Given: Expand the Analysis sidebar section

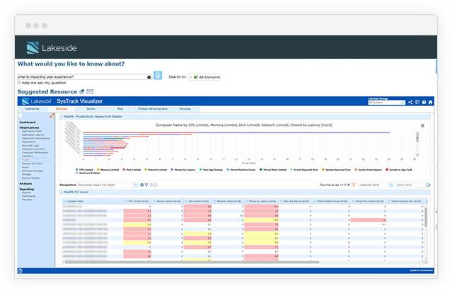Looking at the screenshot, I should [x=25, y=183].
